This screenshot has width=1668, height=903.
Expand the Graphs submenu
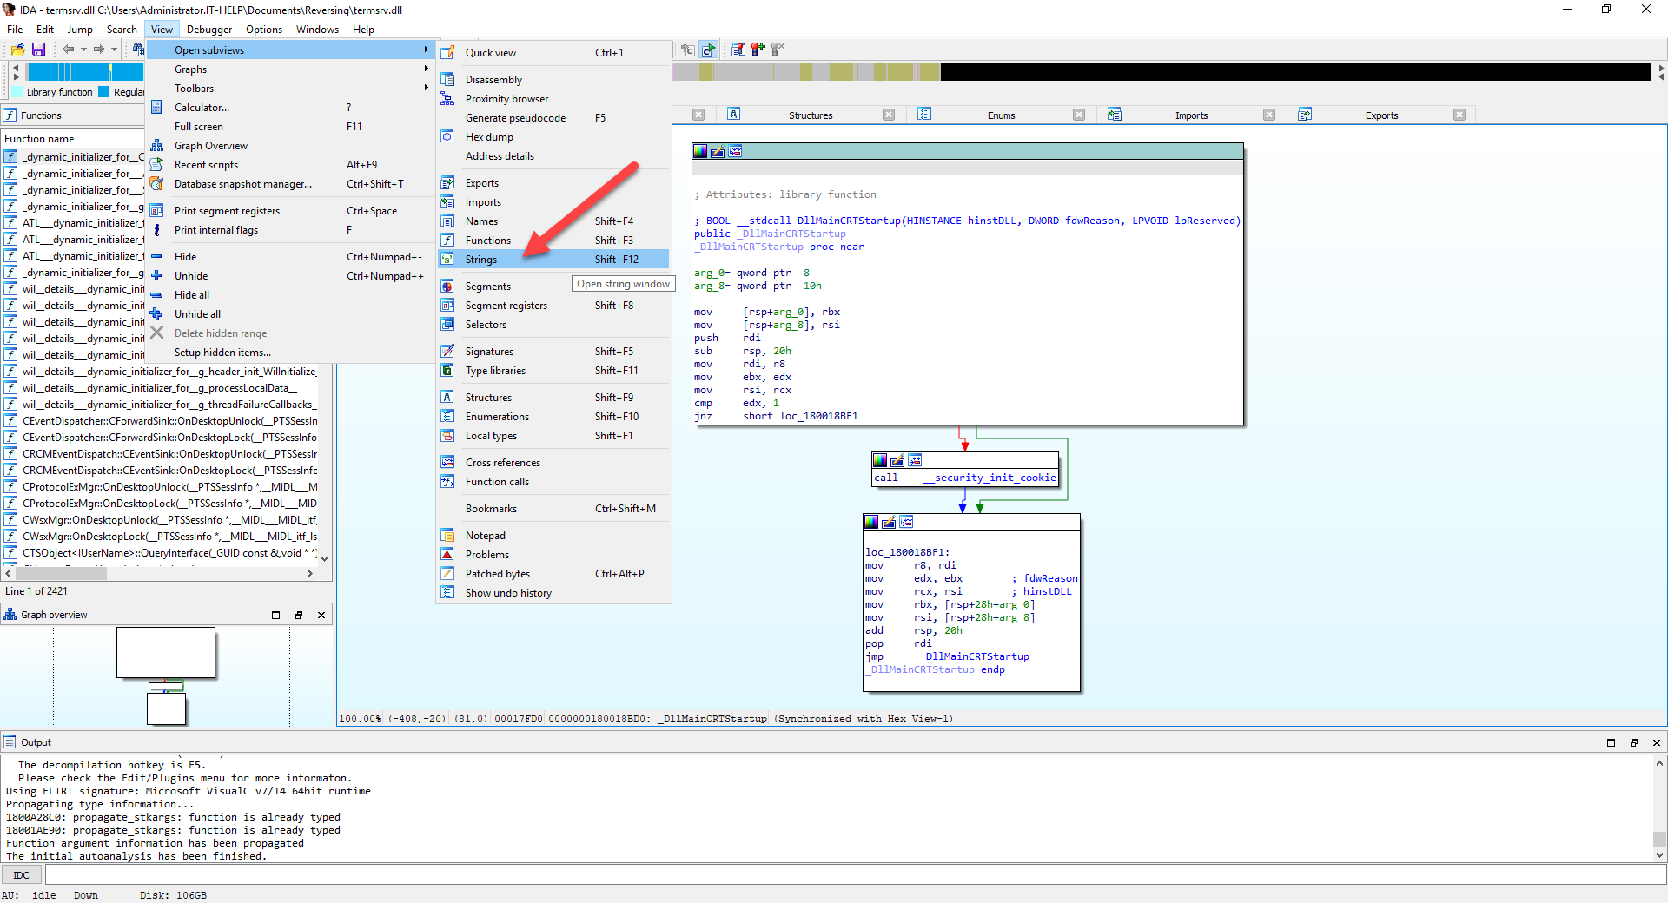click(x=190, y=69)
